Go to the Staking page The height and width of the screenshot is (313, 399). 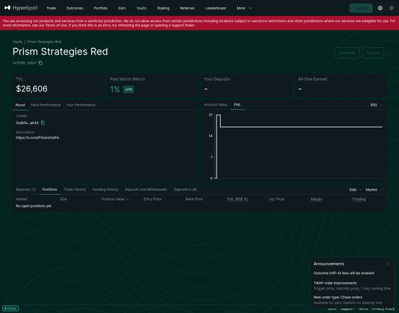(163, 8)
